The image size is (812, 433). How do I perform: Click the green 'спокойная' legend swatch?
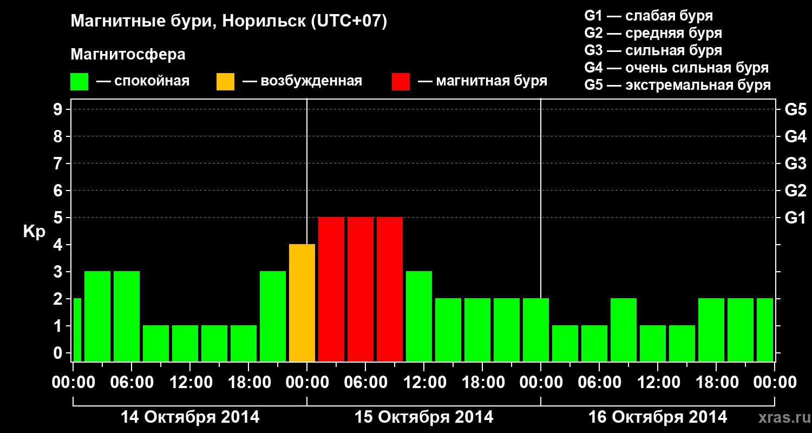(80, 82)
